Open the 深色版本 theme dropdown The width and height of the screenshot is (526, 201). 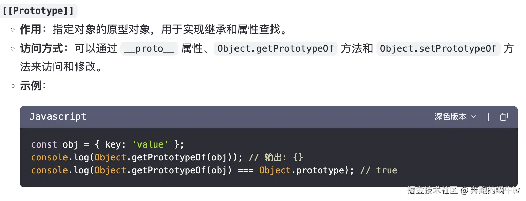(455, 117)
